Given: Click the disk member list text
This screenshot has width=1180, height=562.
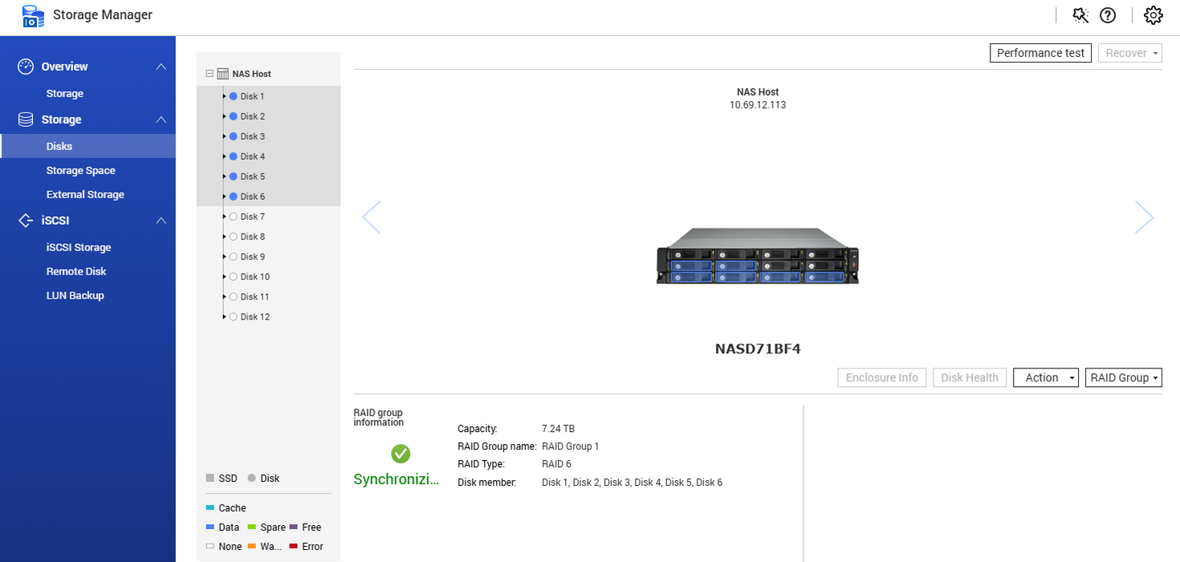Looking at the screenshot, I should (x=633, y=483).
